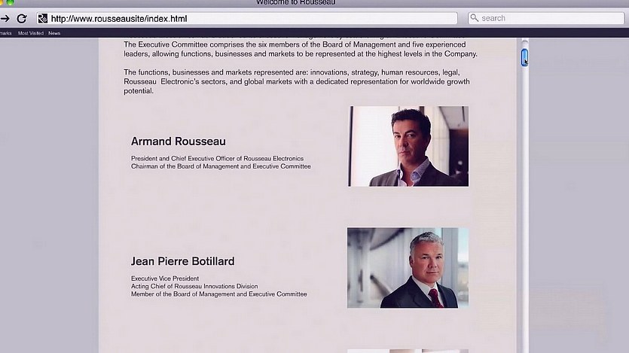Click the magnifier icon in search box
The width and height of the screenshot is (629, 353).
pos(475,18)
